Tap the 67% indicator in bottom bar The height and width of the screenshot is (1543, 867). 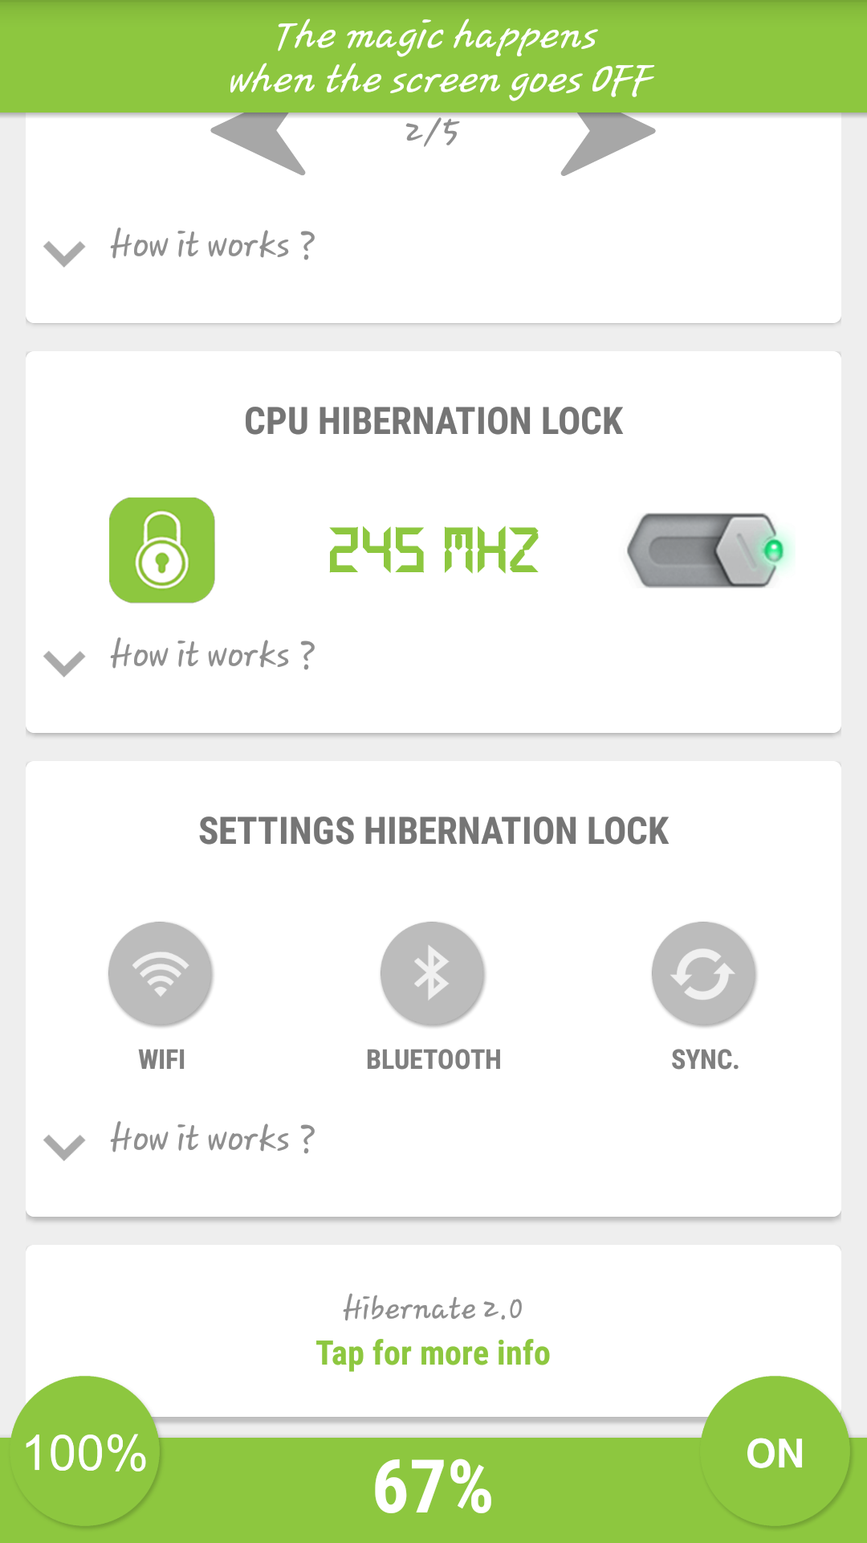(x=433, y=1488)
